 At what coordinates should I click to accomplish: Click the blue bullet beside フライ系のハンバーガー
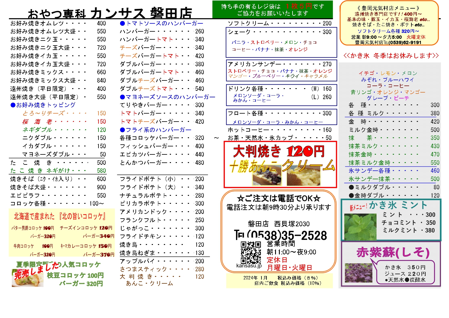point(122,130)
